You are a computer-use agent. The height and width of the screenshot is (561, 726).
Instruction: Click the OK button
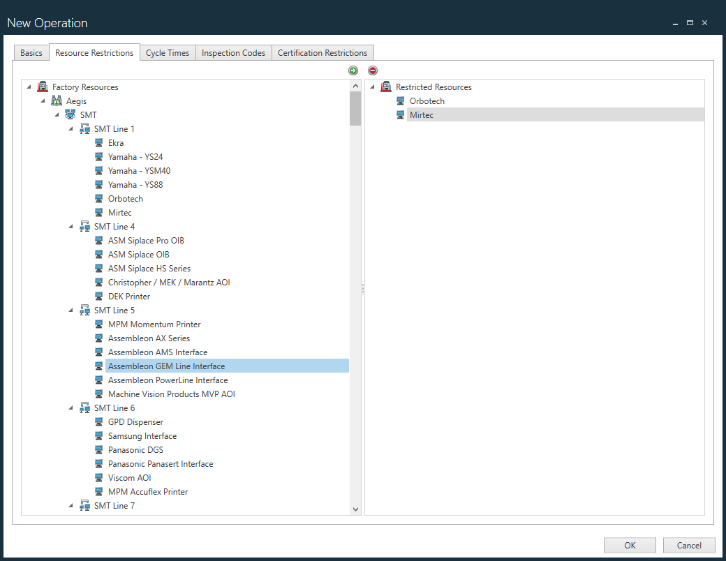point(629,545)
